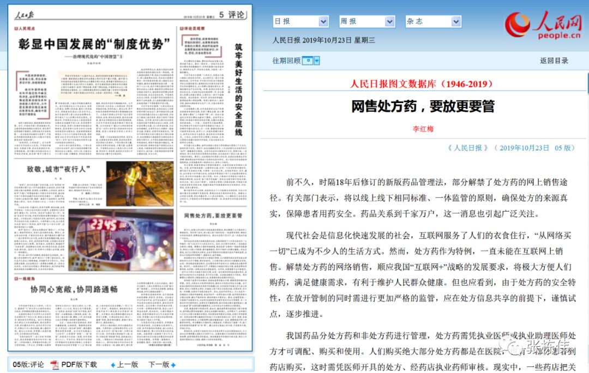Open the 周报 dropdown
Screen dimensions: 589x373
[366, 21]
